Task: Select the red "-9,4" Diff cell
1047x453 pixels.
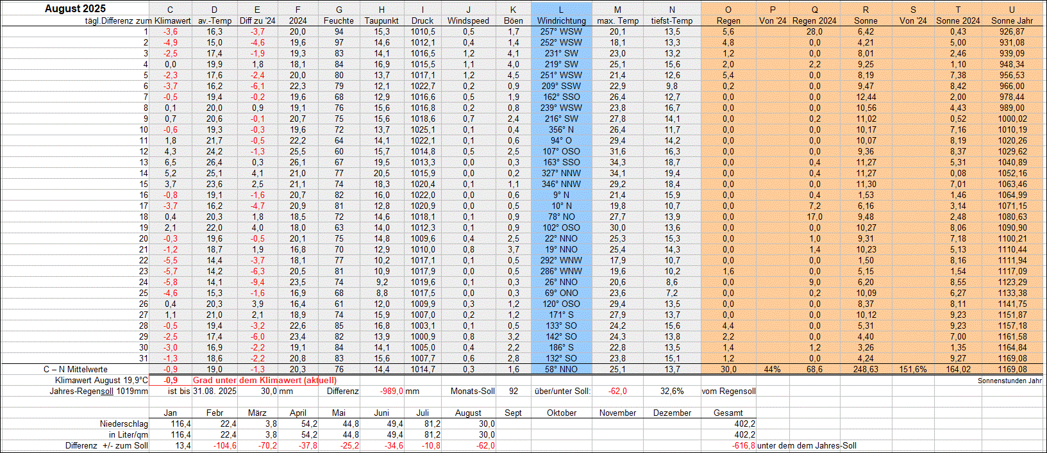Action: [x=257, y=282]
